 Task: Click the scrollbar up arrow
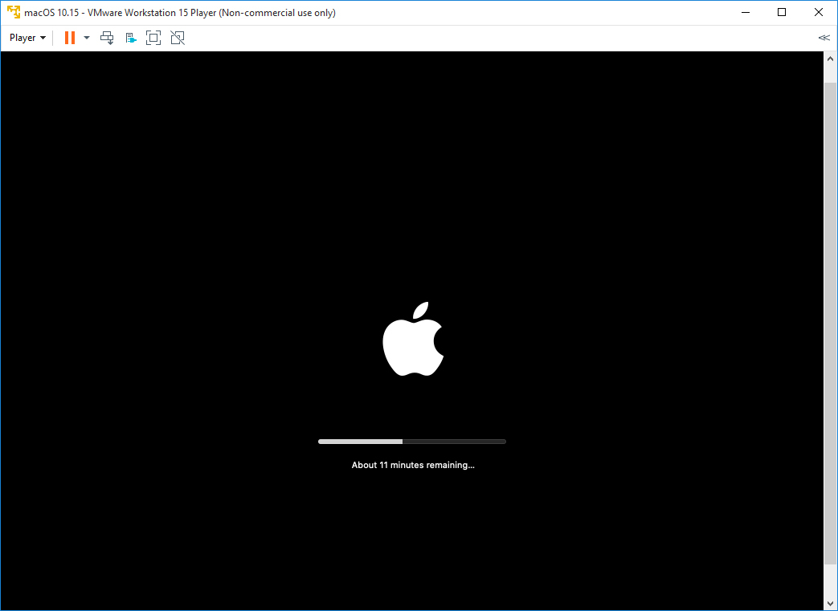coord(830,57)
